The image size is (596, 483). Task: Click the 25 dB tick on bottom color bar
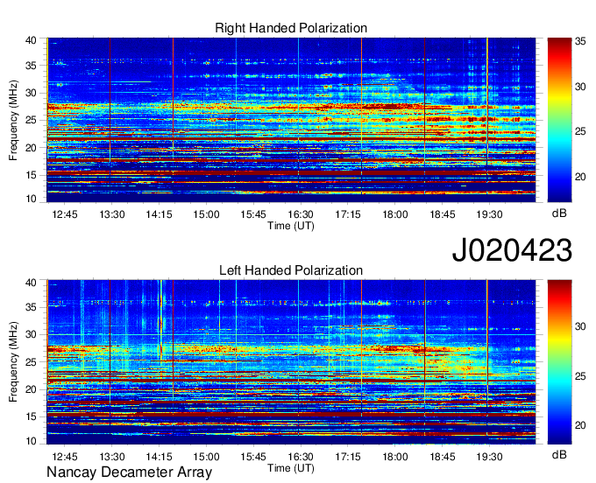pyautogui.click(x=580, y=376)
